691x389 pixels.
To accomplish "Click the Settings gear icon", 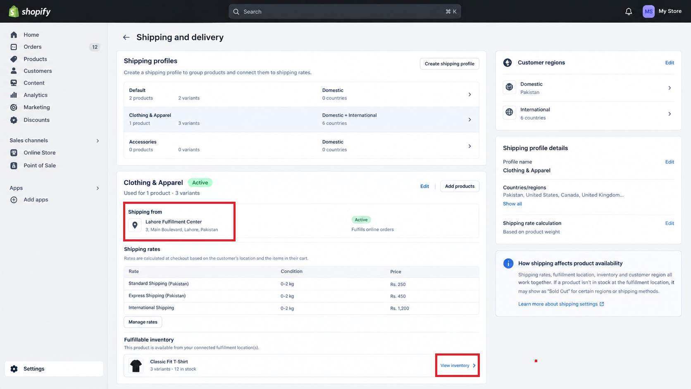I will point(14,369).
